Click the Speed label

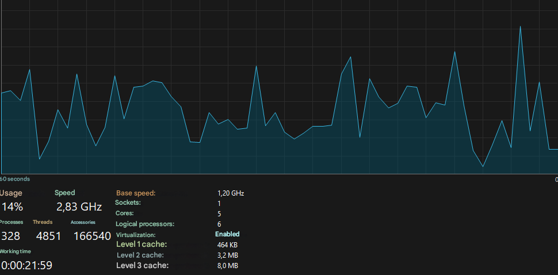[65, 193]
